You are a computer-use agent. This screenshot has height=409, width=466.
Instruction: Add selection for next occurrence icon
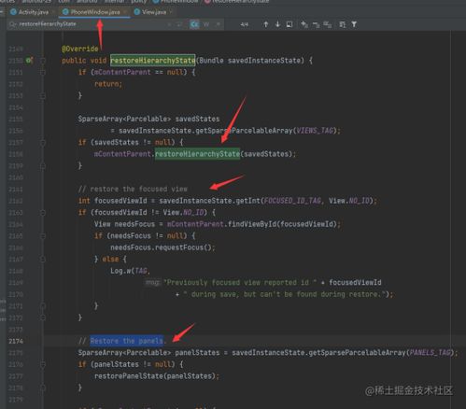(304, 24)
